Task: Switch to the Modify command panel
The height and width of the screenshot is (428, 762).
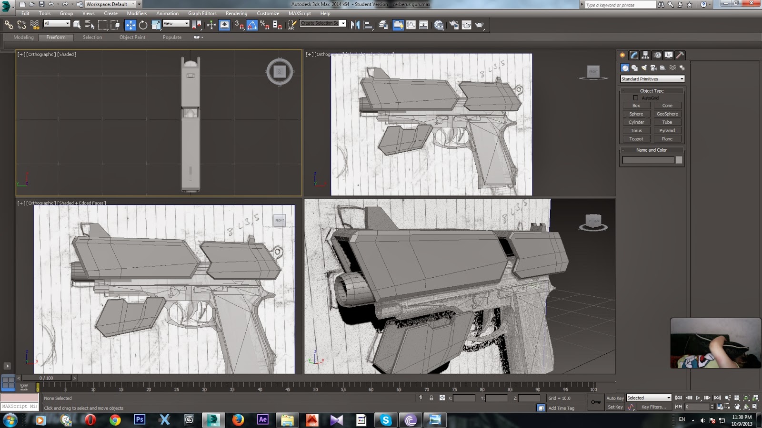Action: pos(634,55)
